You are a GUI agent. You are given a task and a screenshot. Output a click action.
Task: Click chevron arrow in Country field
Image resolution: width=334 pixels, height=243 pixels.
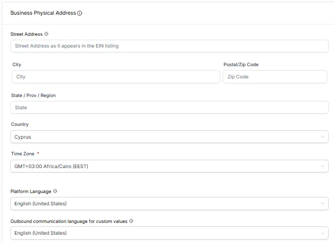(x=322, y=137)
